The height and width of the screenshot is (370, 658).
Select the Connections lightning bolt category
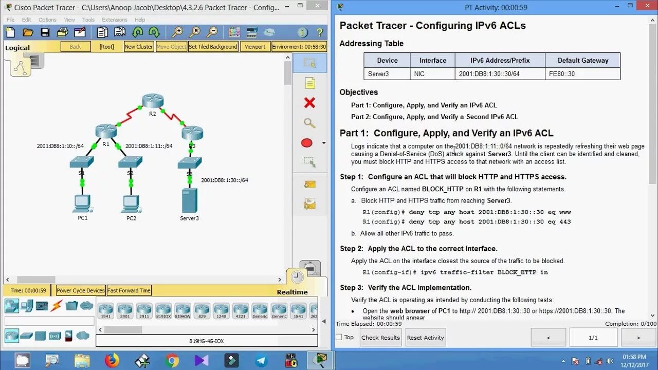click(x=57, y=306)
